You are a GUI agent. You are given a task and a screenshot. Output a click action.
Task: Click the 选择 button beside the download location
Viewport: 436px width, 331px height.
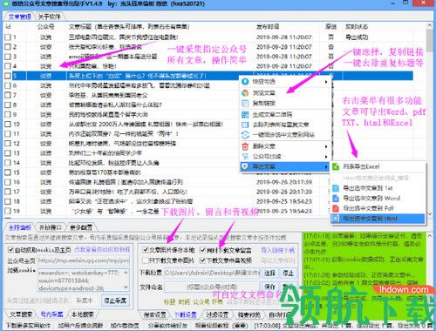269,273
